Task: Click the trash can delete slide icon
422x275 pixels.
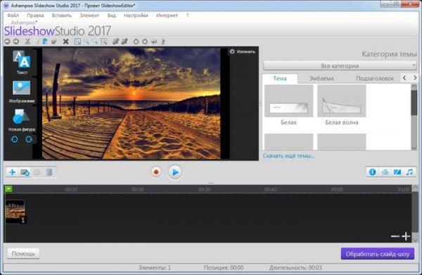Action: [49, 172]
